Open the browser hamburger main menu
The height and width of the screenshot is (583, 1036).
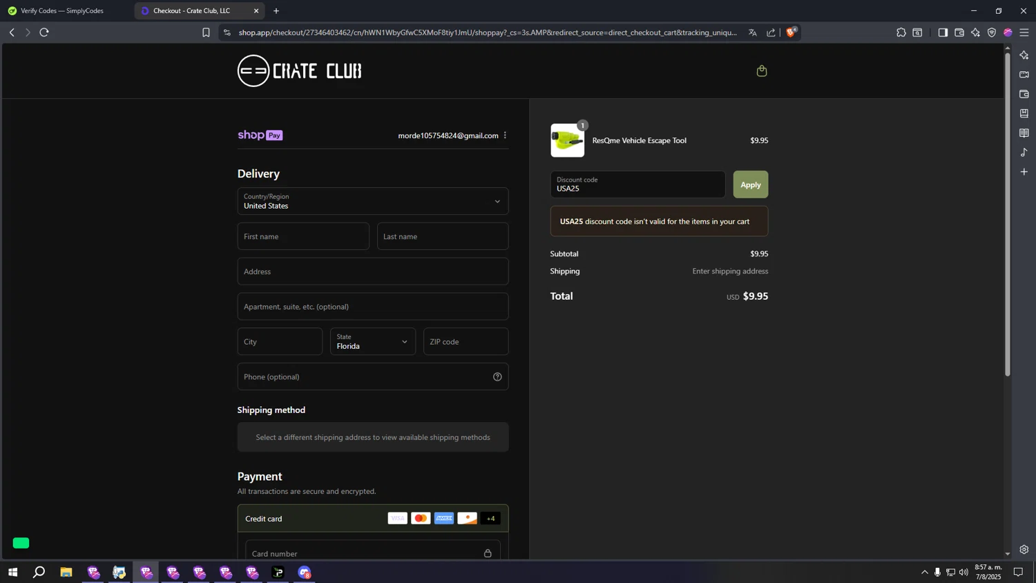click(1024, 32)
